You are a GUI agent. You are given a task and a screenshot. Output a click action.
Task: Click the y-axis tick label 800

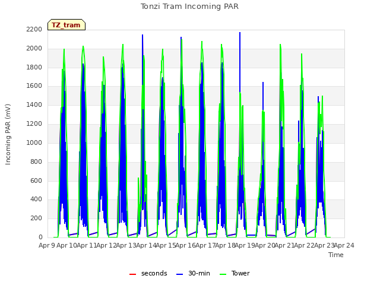(36, 161)
